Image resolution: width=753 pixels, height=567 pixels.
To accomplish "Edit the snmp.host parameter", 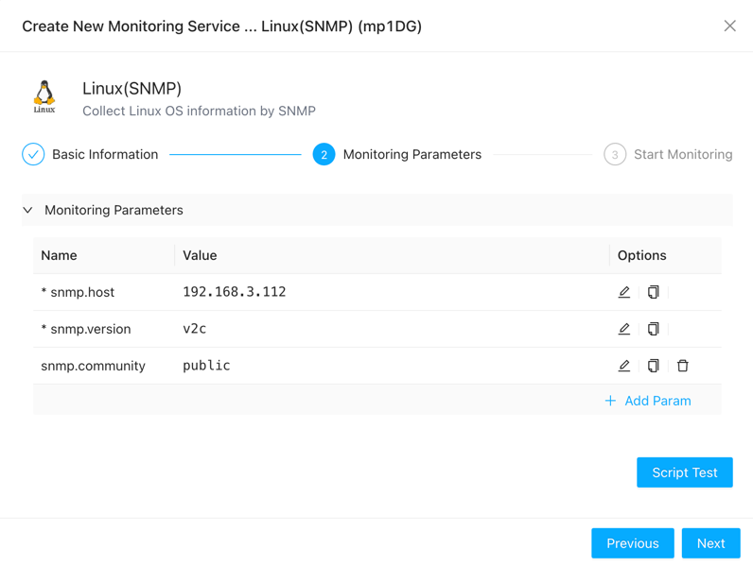I will tap(624, 292).
